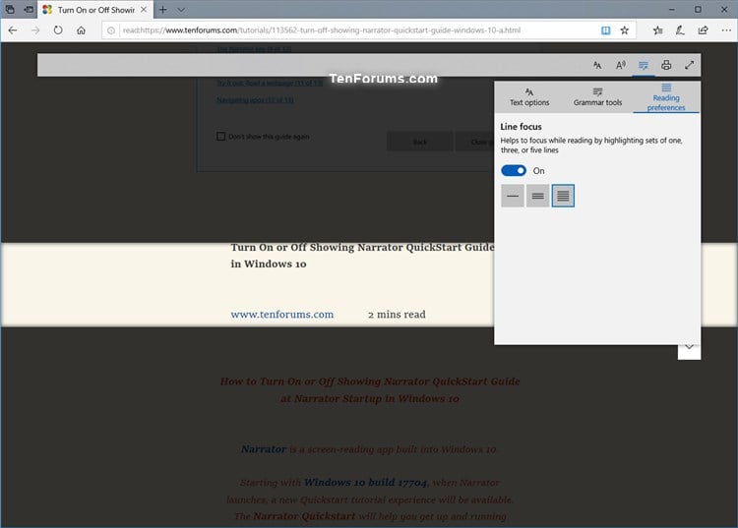
Task: Open a new tab
Action: click(x=162, y=10)
